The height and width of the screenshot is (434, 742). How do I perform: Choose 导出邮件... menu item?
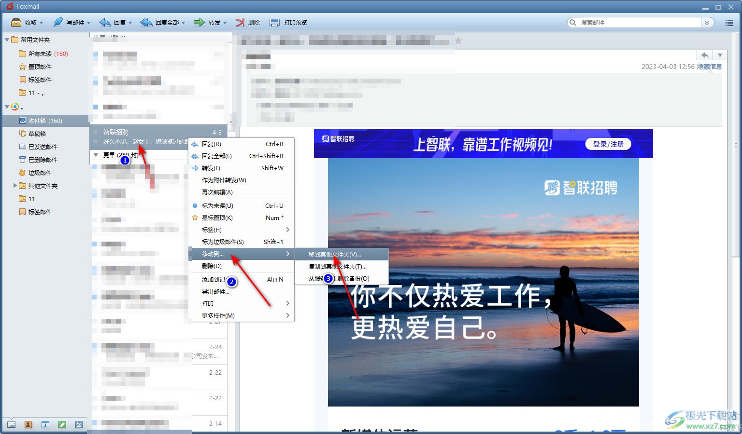click(242, 291)
